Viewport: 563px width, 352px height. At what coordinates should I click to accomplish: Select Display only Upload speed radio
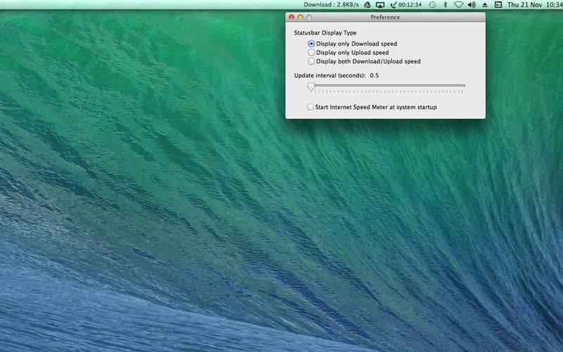311,52
